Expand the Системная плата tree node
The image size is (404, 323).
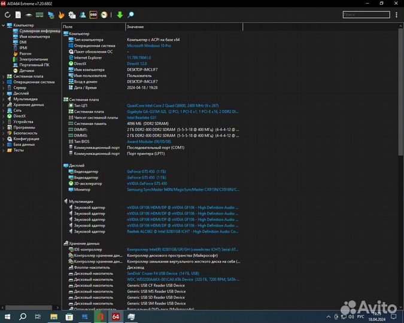[x=4, y=76]
